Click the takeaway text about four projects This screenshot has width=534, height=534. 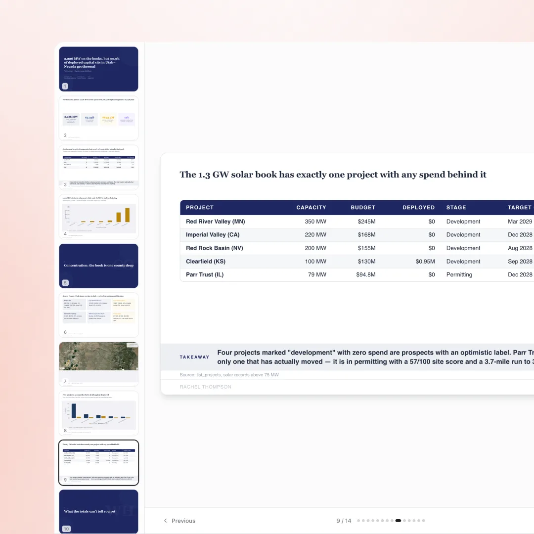coord(375,357)
